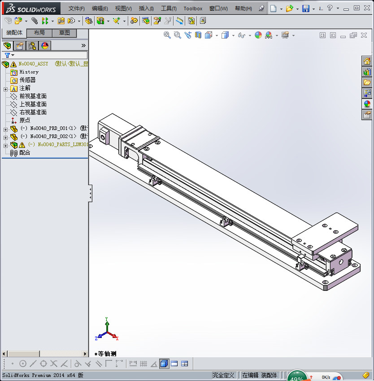374x381 pixels.
Task: Click the Exploded View icon
Action: [x=157, y=21]
